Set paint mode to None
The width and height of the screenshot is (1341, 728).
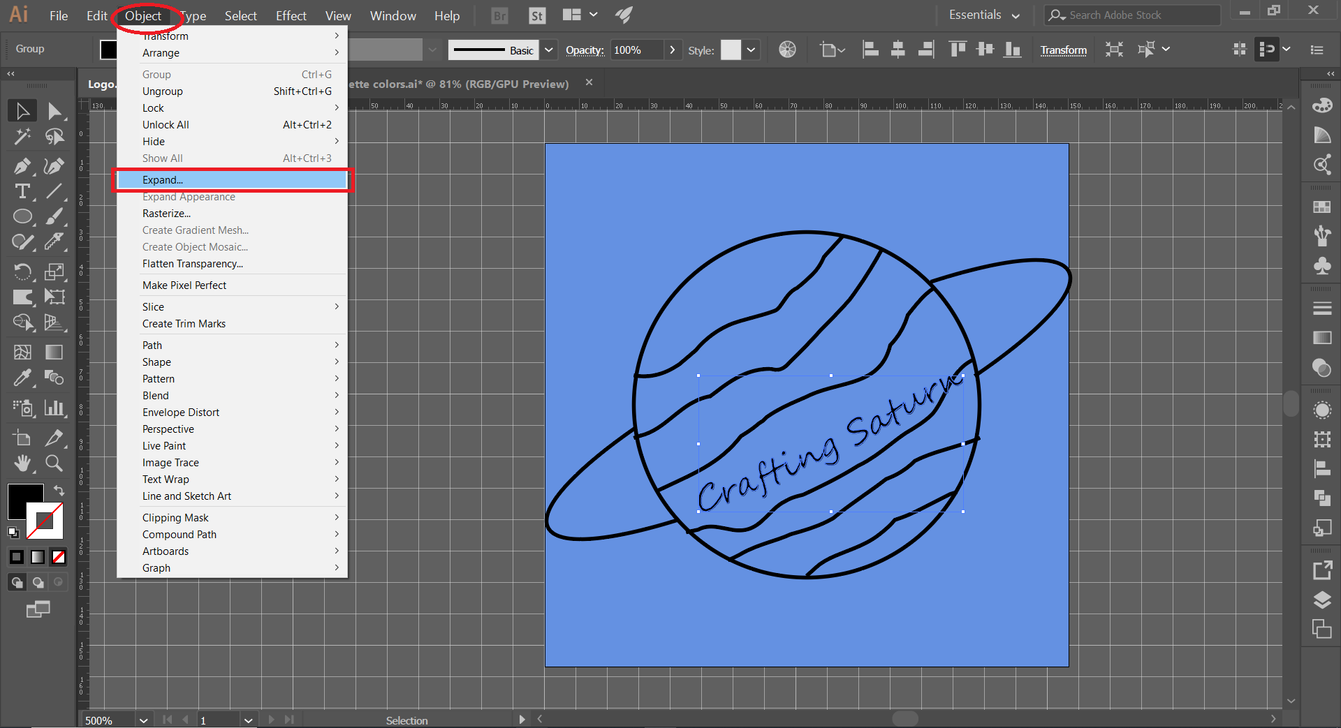59,557
